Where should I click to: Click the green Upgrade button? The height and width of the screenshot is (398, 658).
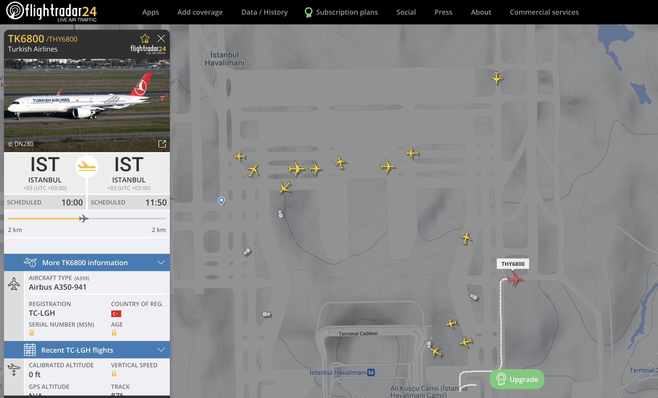(x=517, y=379)
